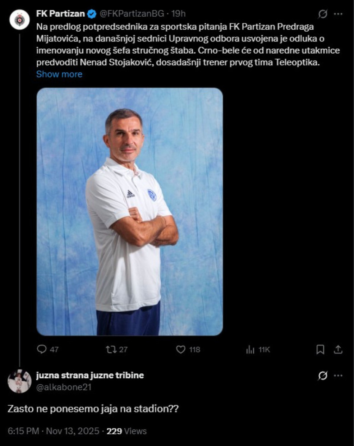Click Grok icon on the reply tweet

[323, 376]
